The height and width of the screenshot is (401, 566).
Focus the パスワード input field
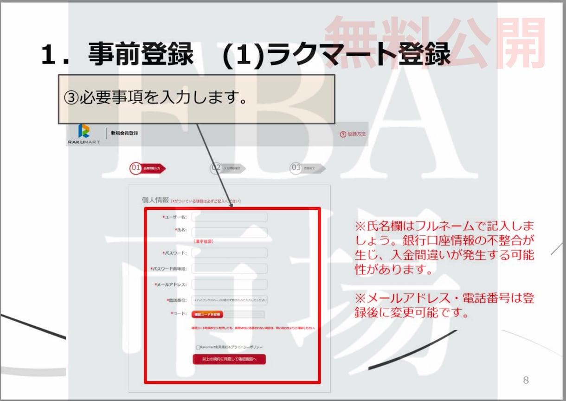pyautogui.click(x=230, y=253)
